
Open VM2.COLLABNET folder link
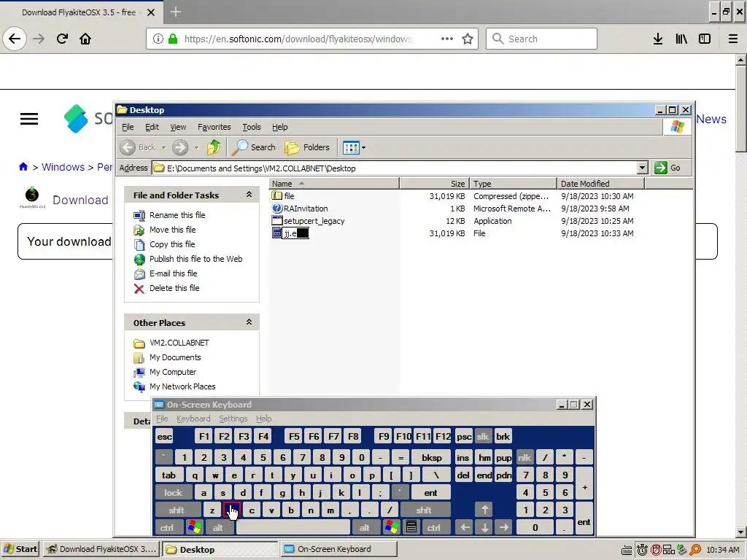pos(179,343)
